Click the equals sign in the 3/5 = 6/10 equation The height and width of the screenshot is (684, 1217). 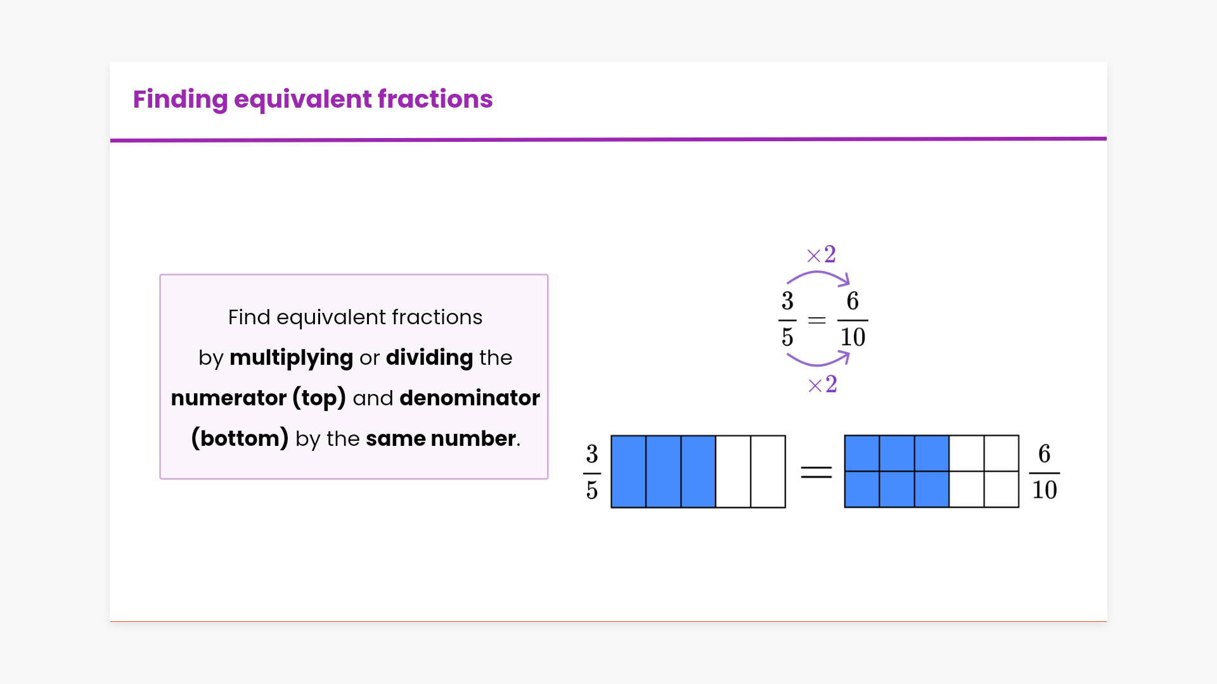click(x=817, y=320)
